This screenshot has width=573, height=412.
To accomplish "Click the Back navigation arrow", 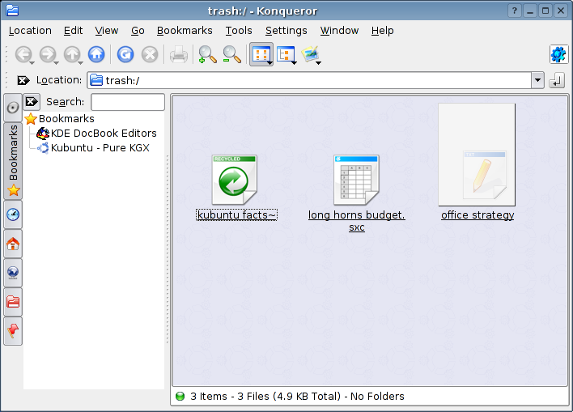I will tap(23, 54).
